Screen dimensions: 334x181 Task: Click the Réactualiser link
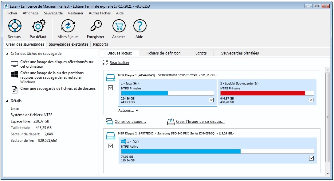pyautogui.click(x=120, y=63)
